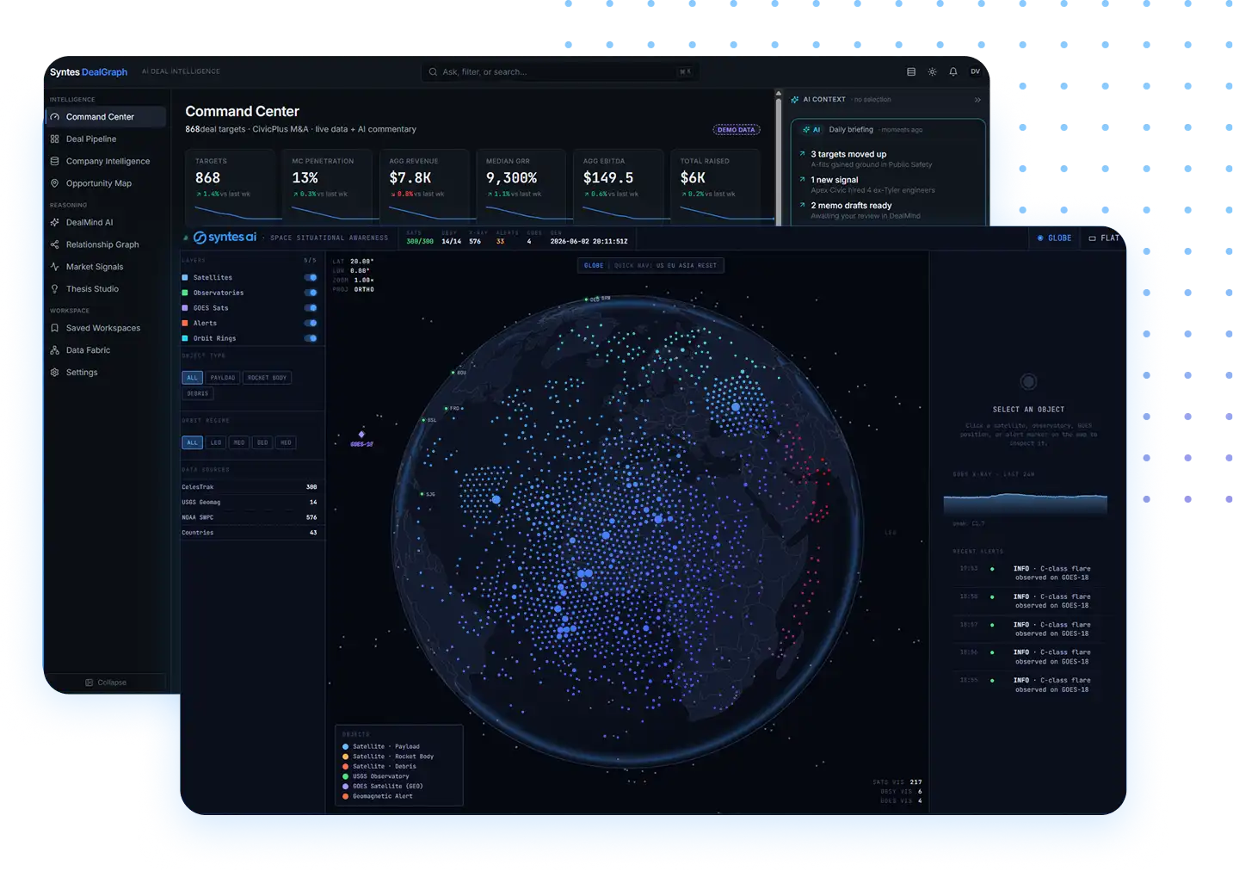This screenshot has width=1233, height=871.
Task: Click the GOES-18 satellite marker on map
Action: (x=361, y=435)
